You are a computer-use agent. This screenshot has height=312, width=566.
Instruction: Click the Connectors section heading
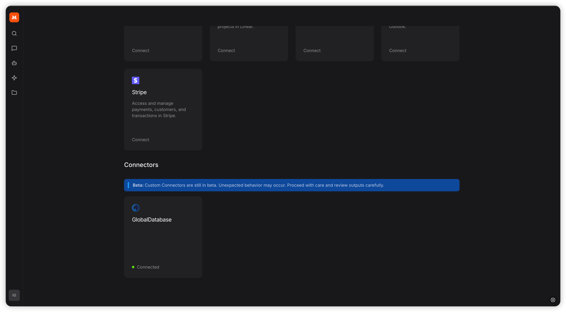pos(141,164)
